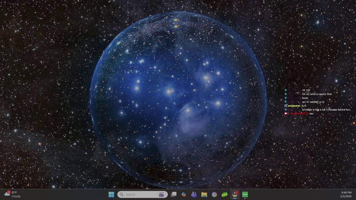Click chat message "woah"

click(305, 98)
